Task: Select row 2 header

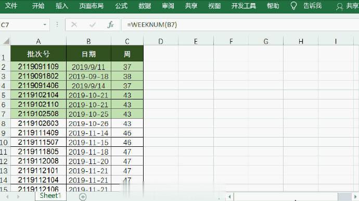Action: coord(5,67)
